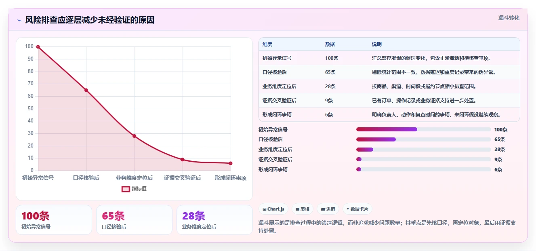Image resolution: width=536 pixels, height=251 pixels.
Task: Click table value 65条
Action: [x=330, y=72]
